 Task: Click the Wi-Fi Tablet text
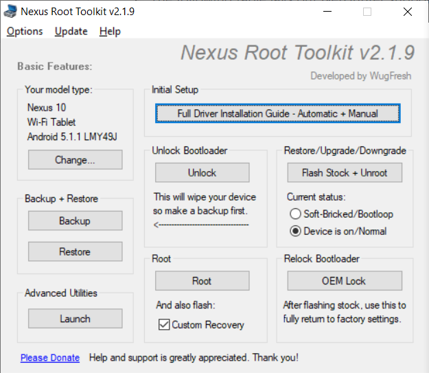[x=51, y=122]
